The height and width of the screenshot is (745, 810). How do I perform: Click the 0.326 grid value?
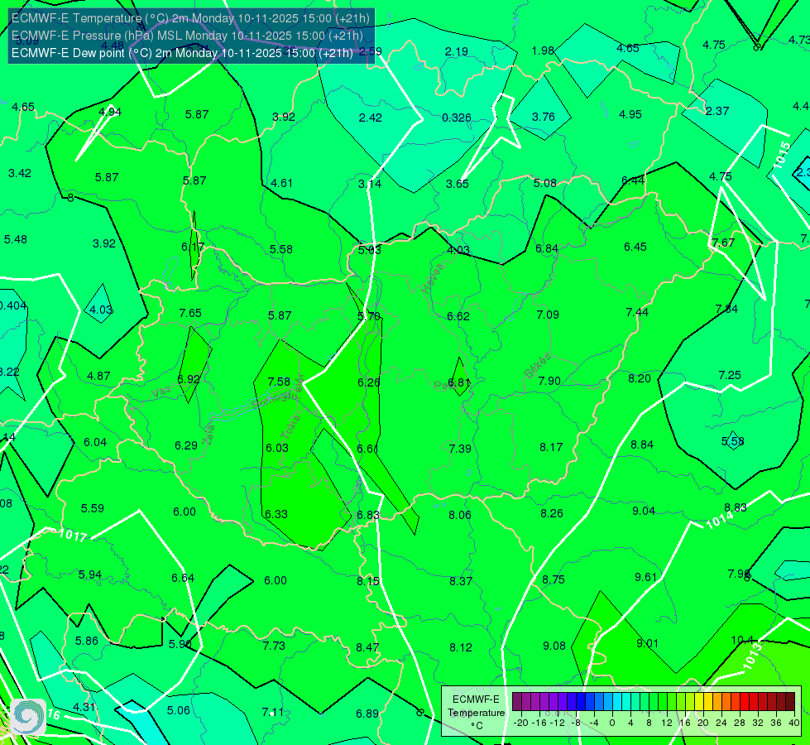coord(457,118)
